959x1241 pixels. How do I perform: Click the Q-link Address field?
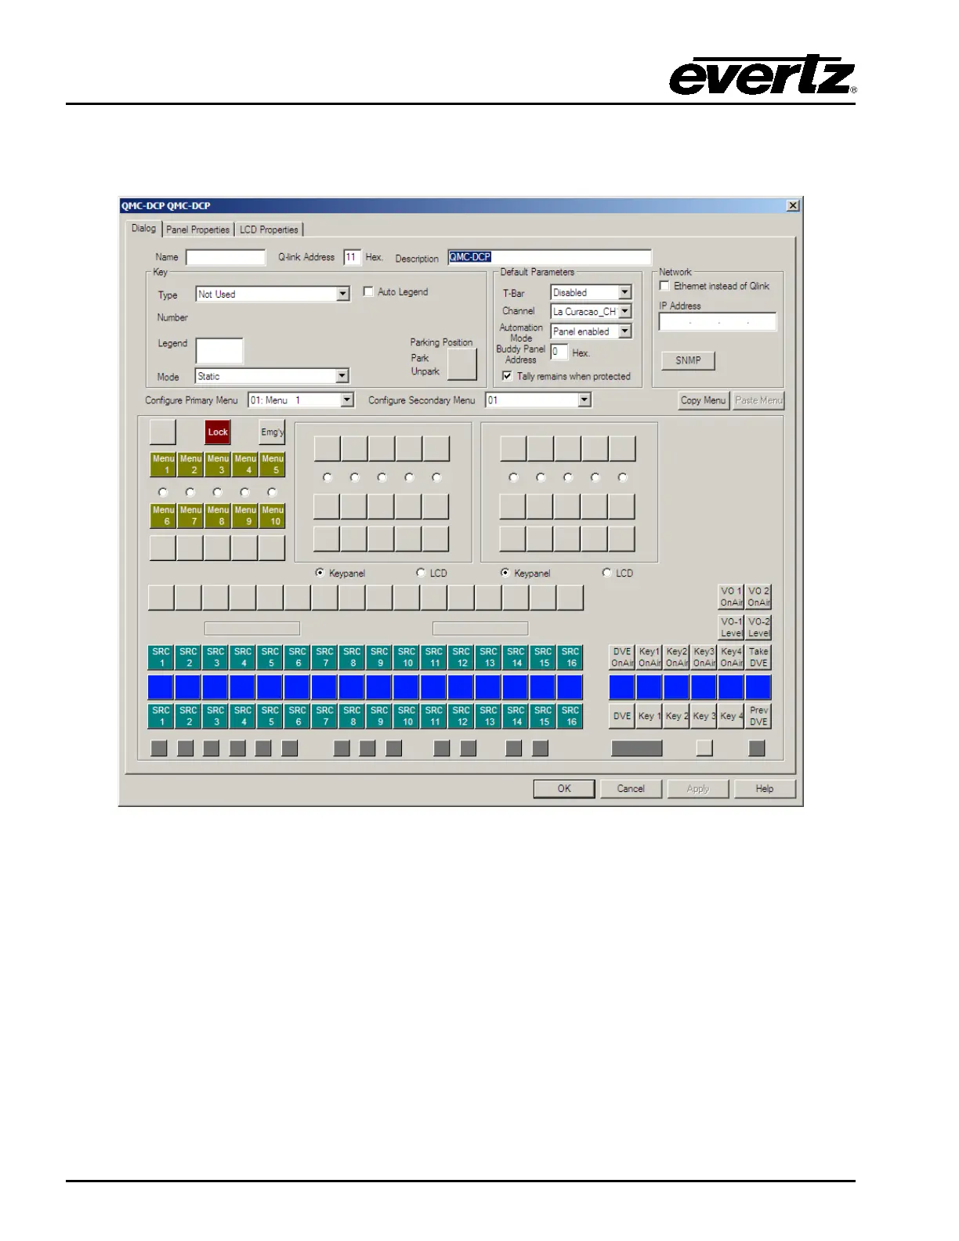pos(352,257)
